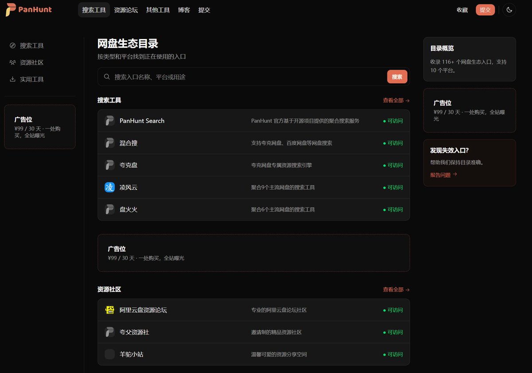Open the 夸父资源社 entry name

pyautogui.click(x=134, y=332)
